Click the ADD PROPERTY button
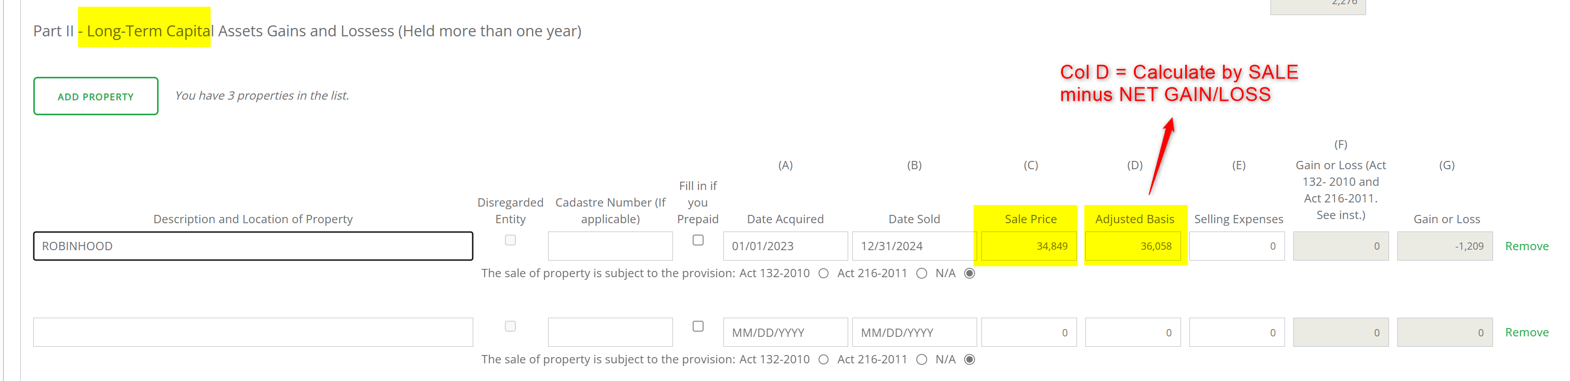 tap(96, 96)
